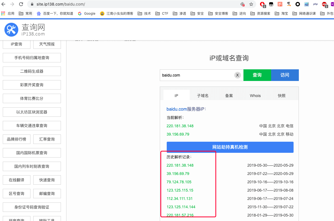This screenshot has width=334, height=221.
Task: Open the CTF bookmarks folder
Action: [162, 13]
